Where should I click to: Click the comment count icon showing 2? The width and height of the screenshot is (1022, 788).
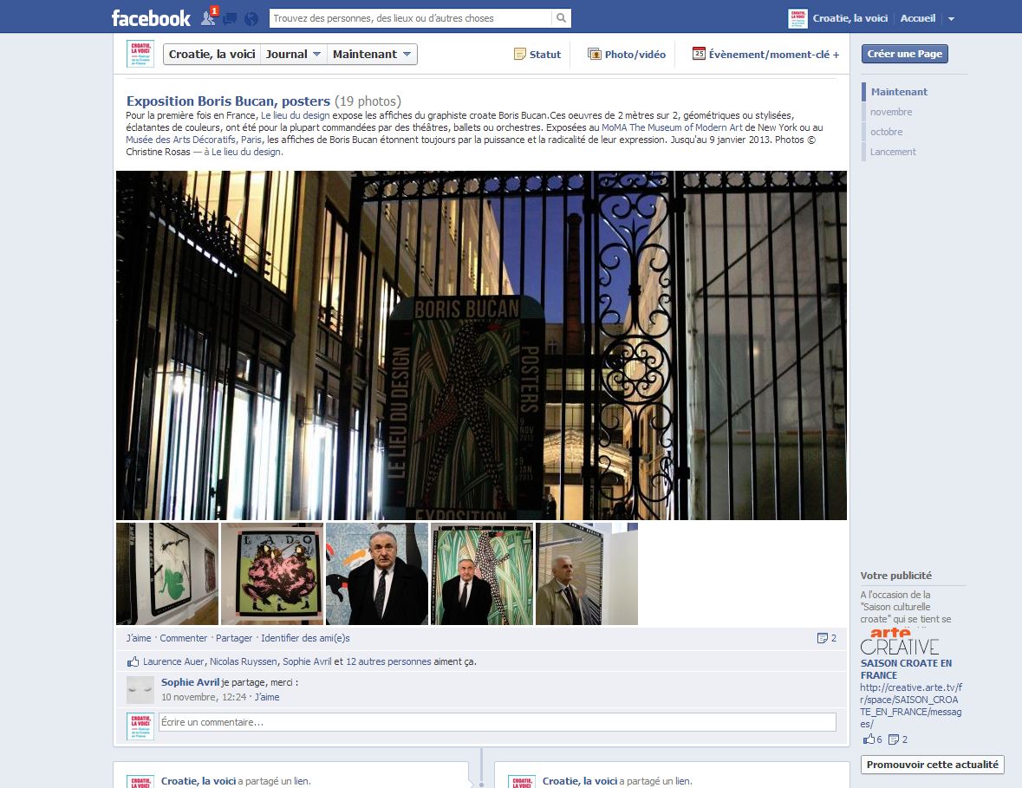827,638
